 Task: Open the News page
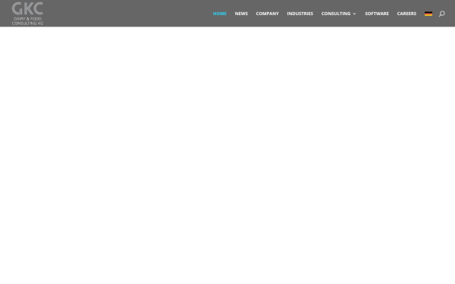click(x=241, y=14)
